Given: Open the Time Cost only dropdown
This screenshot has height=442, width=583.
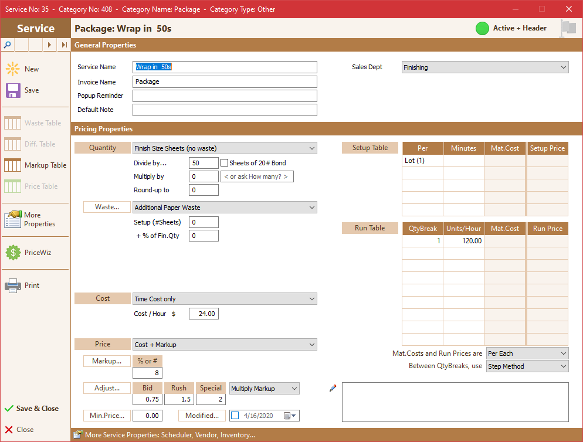Looking at the screenshot, I should (x=225, y=299).
